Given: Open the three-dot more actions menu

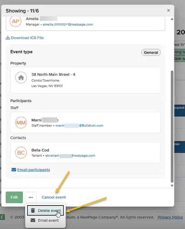Looking at the screenshot, I should pyautogui.click(x=31, y=197).
